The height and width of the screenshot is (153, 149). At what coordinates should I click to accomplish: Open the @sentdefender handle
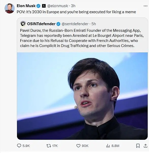click(x=75, y=24)
